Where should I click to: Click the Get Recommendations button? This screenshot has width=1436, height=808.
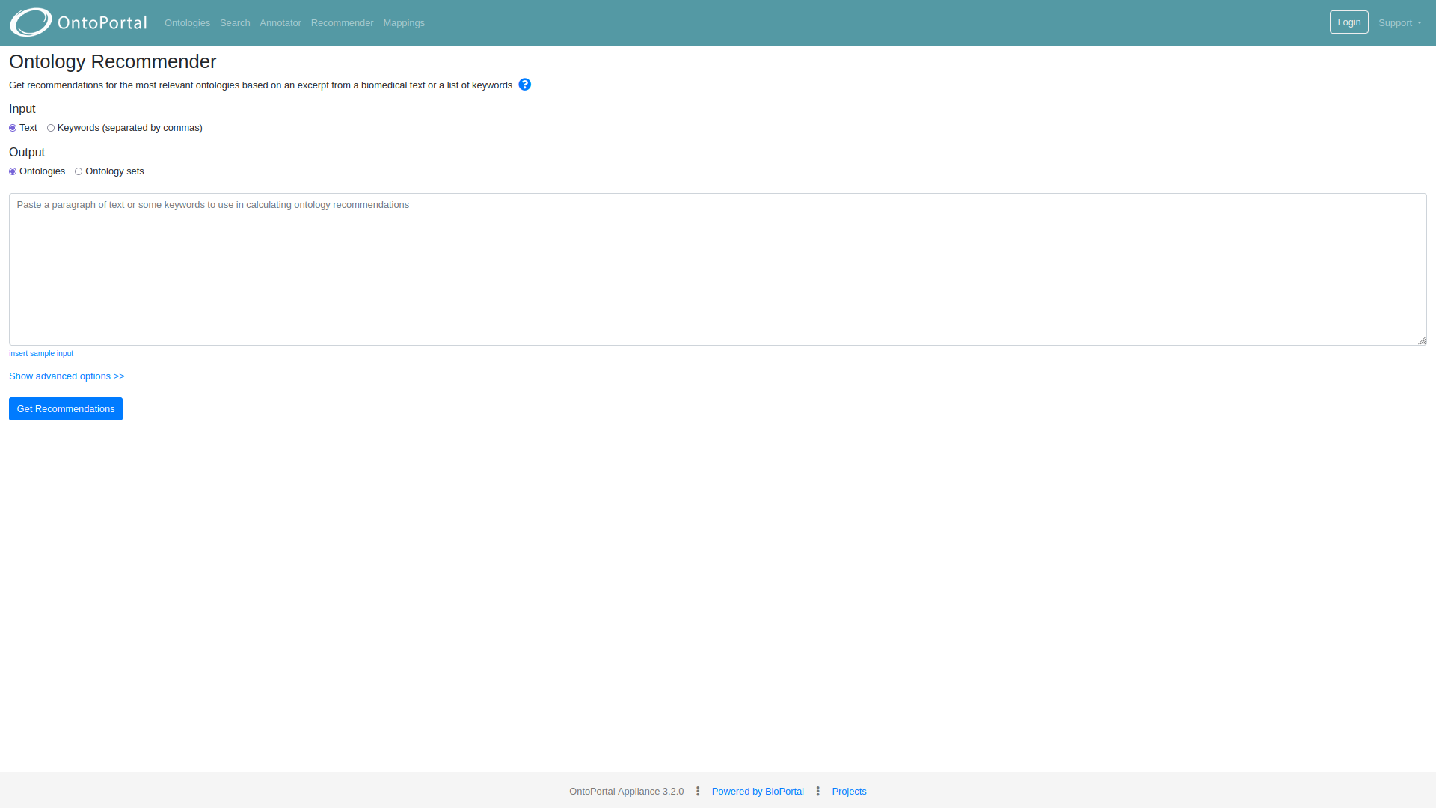(65, 408)
